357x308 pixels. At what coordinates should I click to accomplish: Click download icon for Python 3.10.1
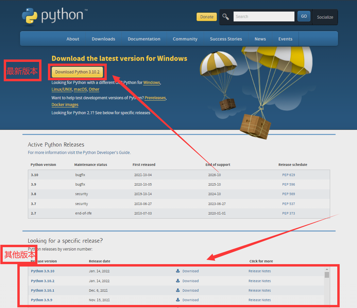[178, 290]
